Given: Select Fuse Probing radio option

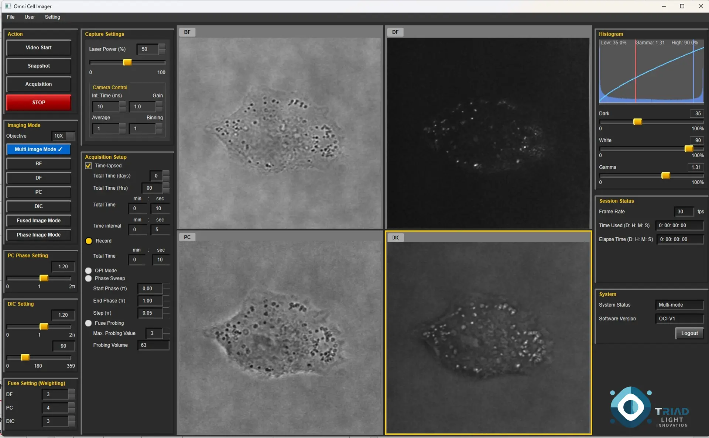Looking at the screenshot, I should click(x=88, y=323).
